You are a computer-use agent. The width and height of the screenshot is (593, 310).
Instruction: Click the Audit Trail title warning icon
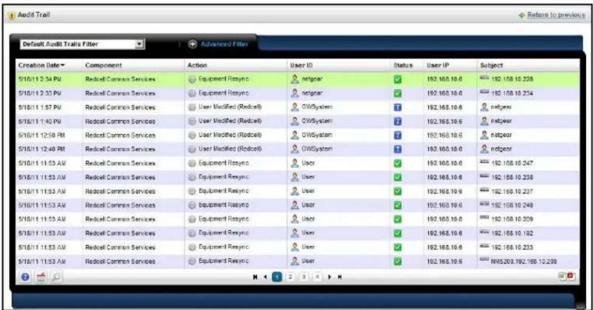[12, 15]
